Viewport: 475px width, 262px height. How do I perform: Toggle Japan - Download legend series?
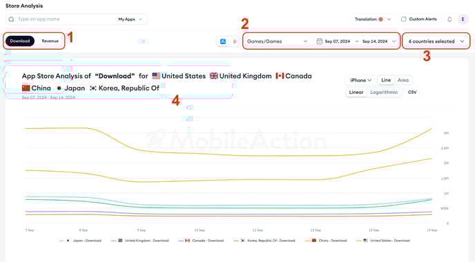(x=80, y=241)
